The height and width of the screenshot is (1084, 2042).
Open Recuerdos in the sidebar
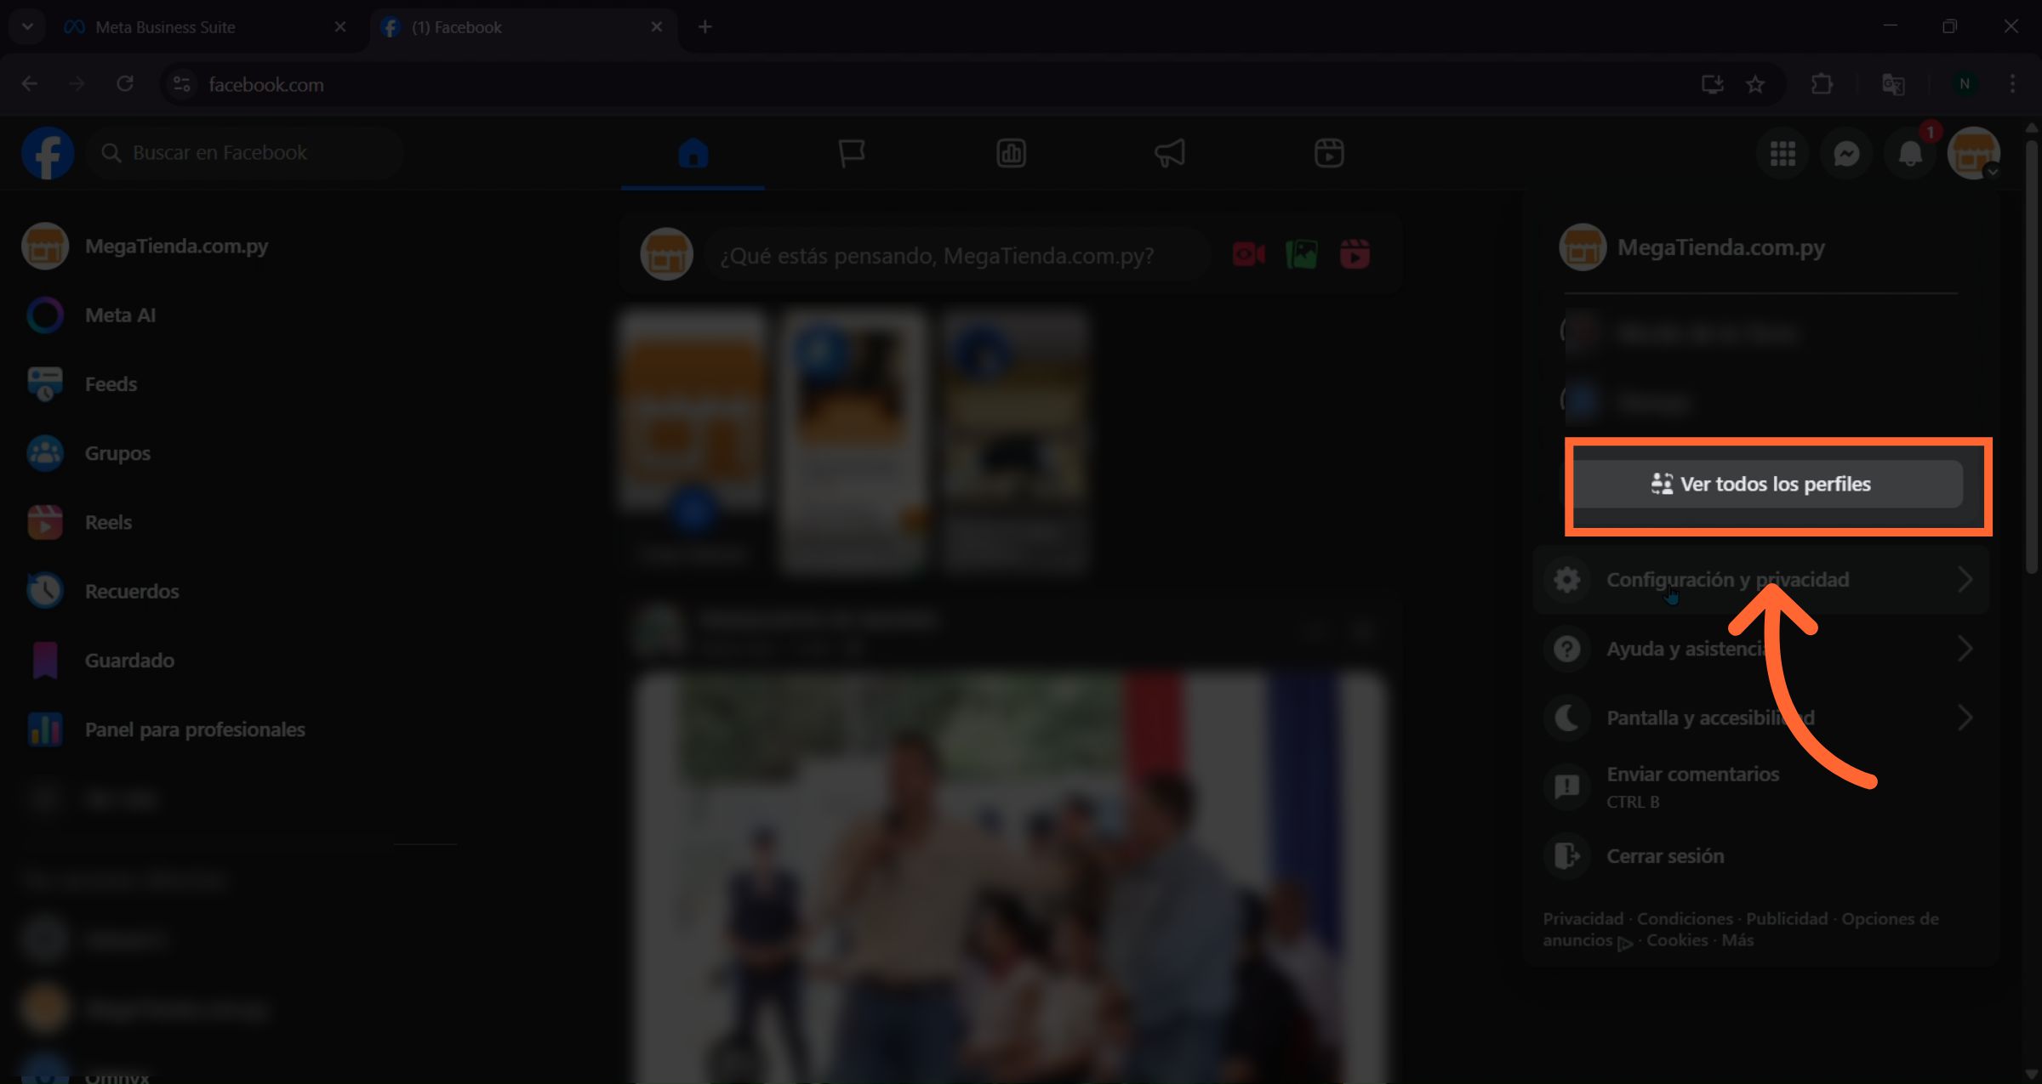[x=131, y=590]
